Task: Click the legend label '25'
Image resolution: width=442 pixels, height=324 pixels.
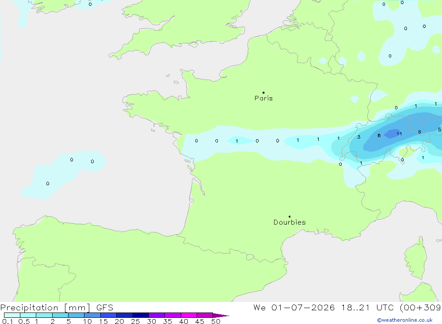Action: click(x=136, y=321)
